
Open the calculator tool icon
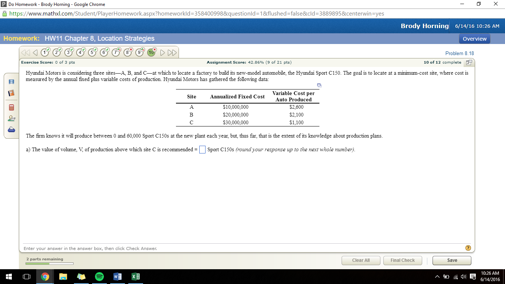[11, 107]
